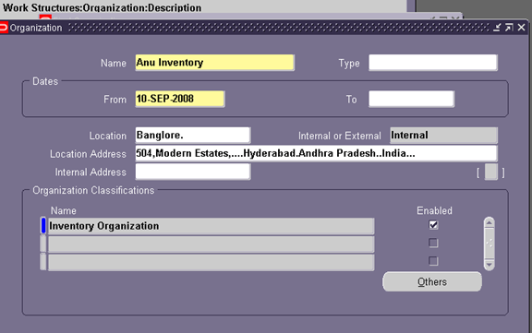Viewport: 532px width, 333px height.
Task: Select record indicator for Inventory Organization row
Action: pyautogui.click(x=43, y=226)
